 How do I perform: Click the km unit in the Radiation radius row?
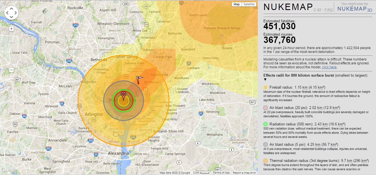[x=325, y=124]
